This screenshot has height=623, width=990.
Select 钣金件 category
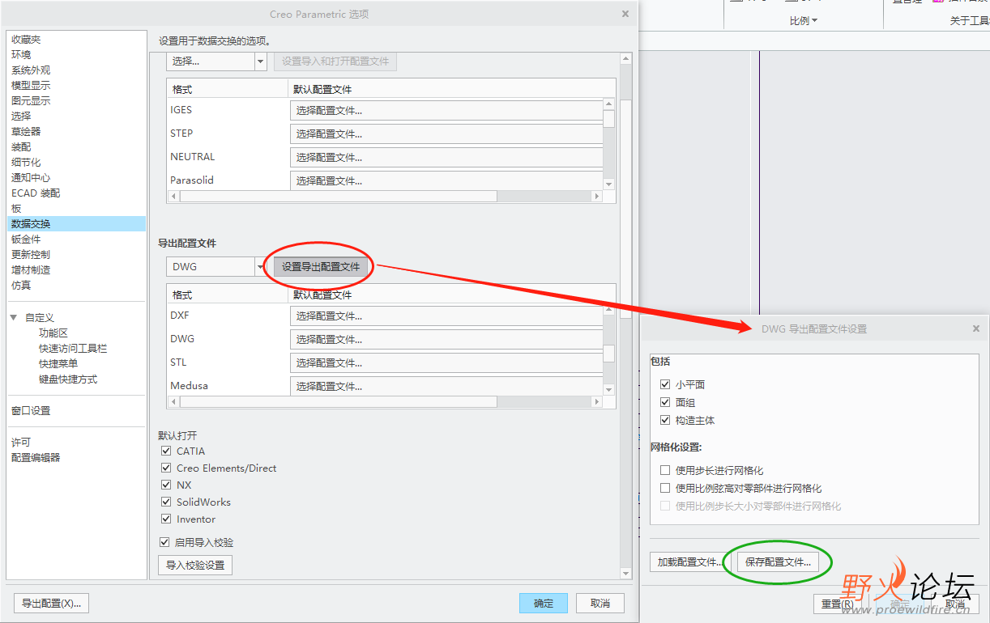[x=26, y=239]
